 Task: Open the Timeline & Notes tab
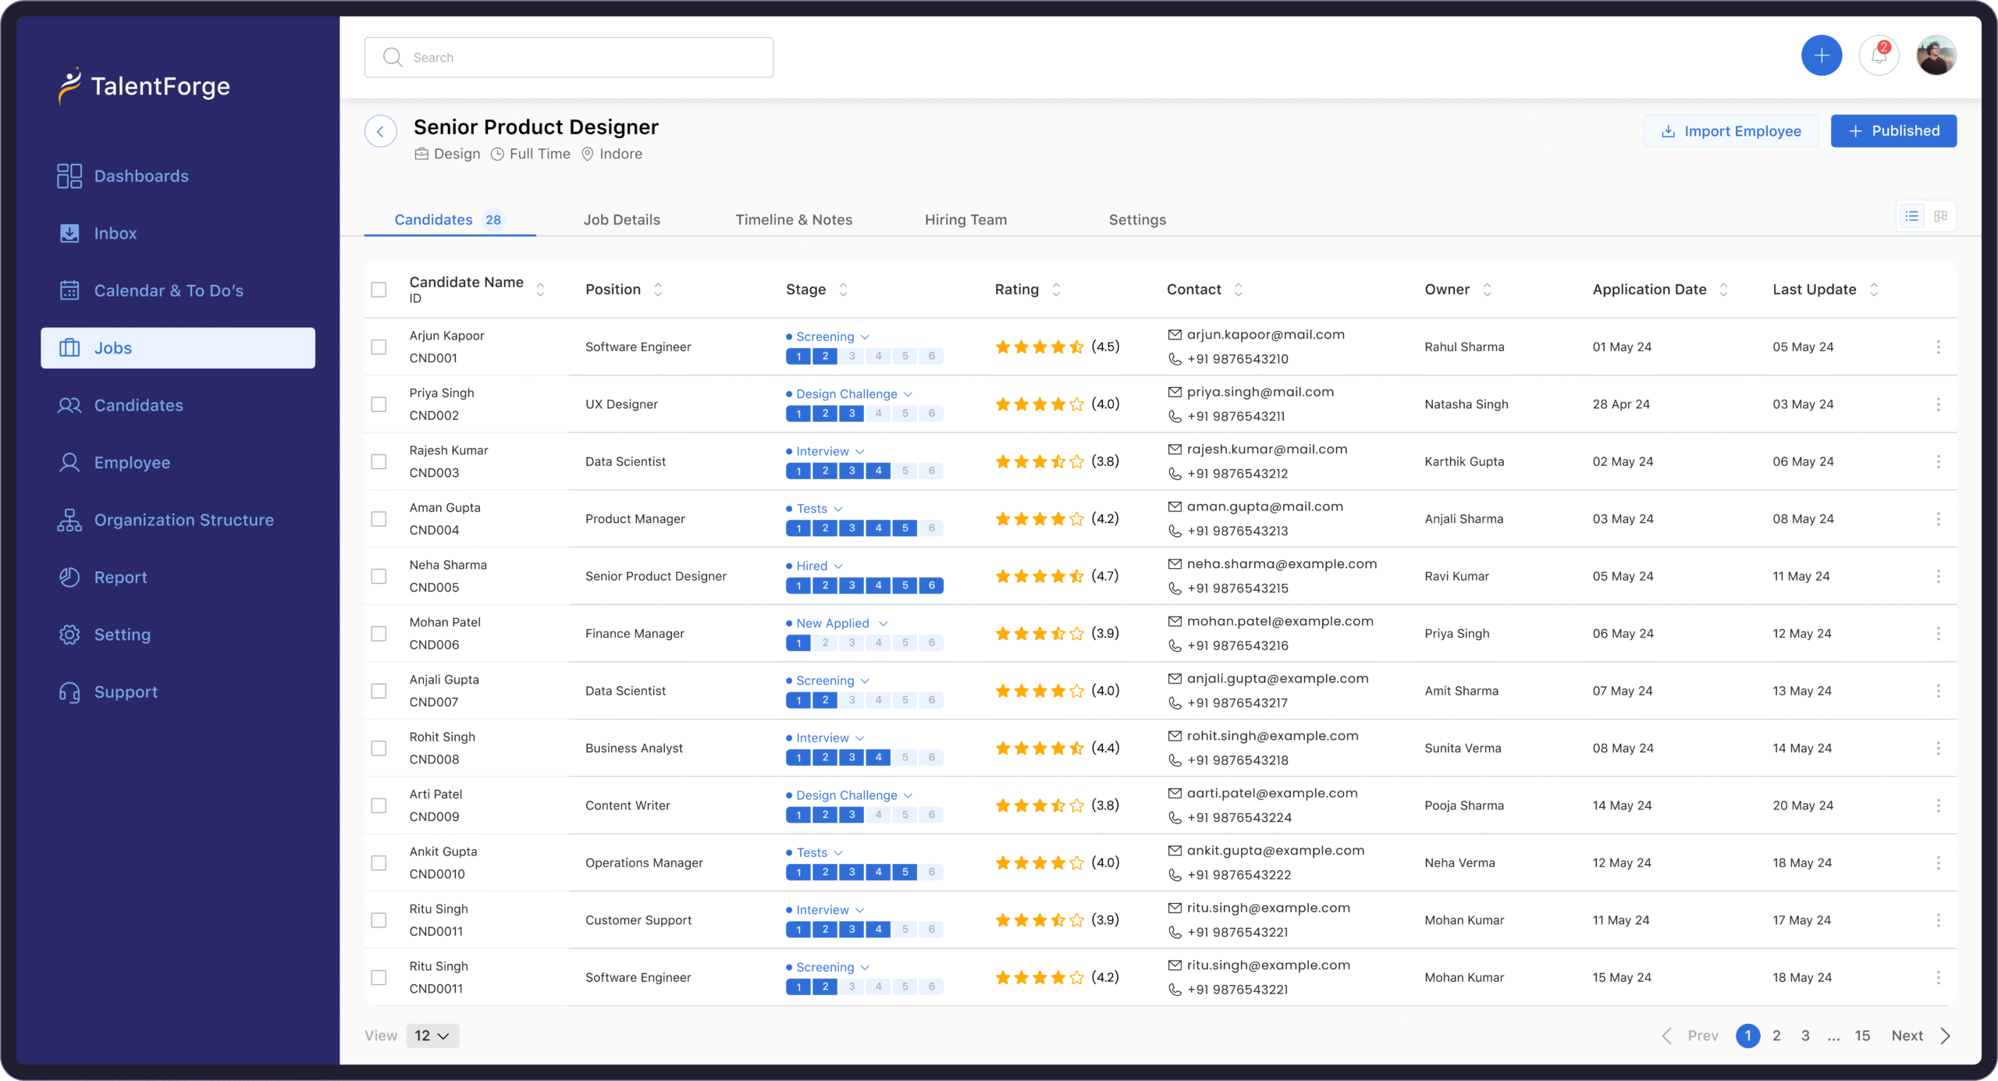pyautogui.click(x=794, y=220)
